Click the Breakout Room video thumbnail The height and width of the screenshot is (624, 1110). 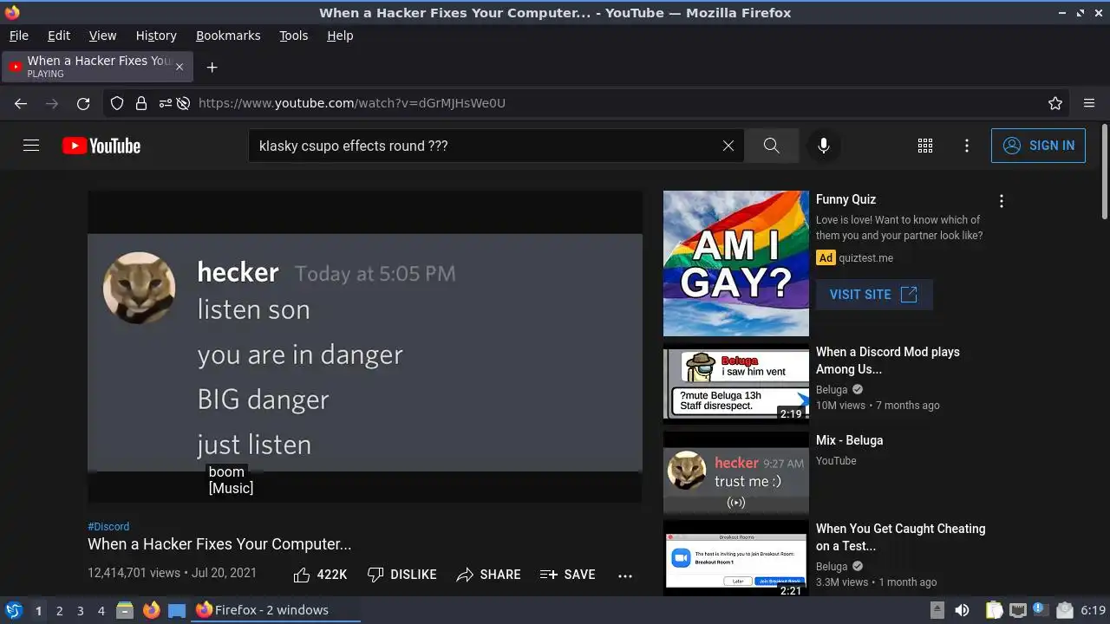point(736,558)
